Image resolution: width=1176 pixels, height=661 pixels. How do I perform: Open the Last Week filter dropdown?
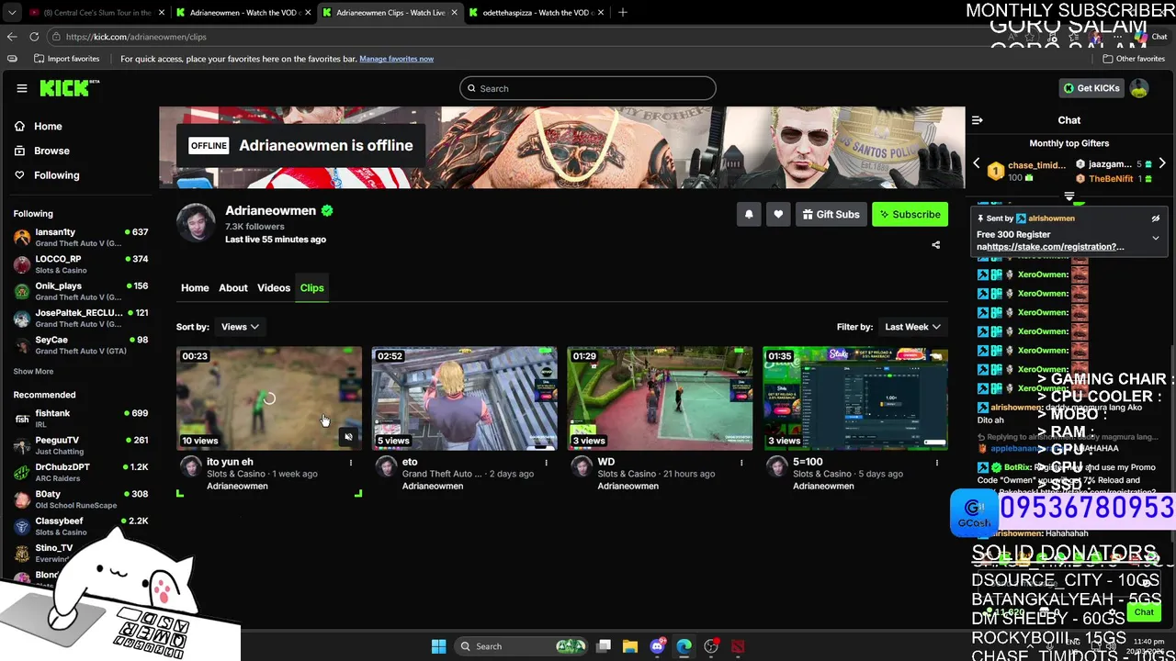[x=912, y=327]
